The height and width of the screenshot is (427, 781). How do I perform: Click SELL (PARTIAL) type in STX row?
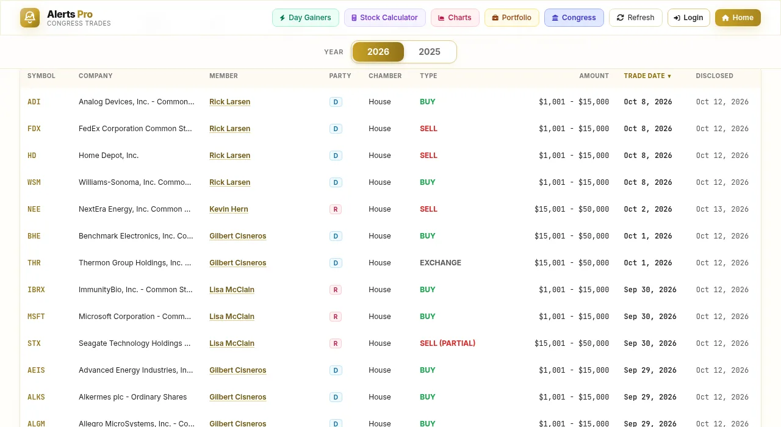point(447,343)
